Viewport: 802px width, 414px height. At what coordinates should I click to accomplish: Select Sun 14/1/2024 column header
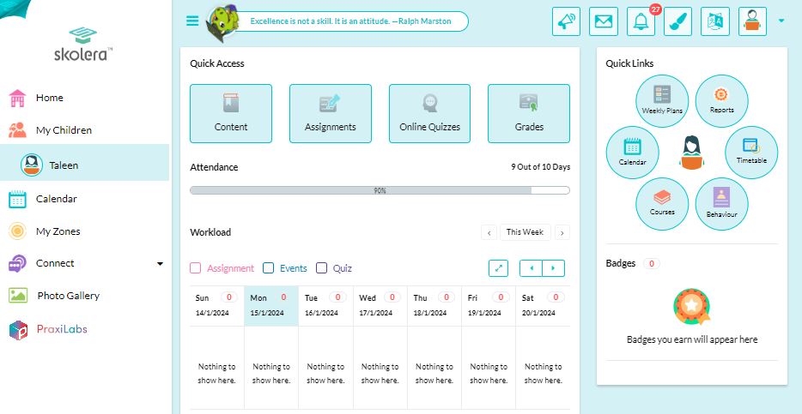[217, 305]
